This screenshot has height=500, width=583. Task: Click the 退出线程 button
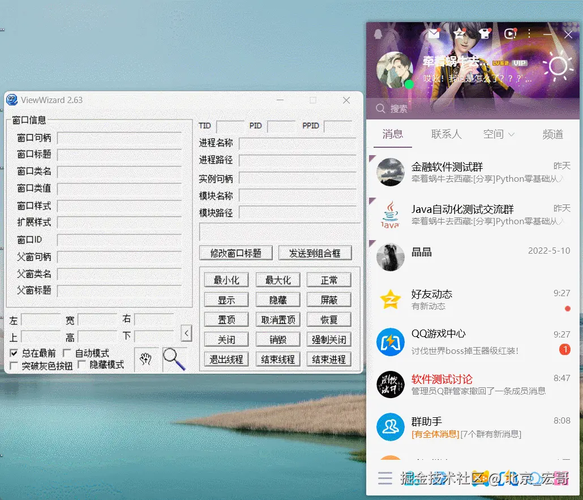(x=226, y=360)
